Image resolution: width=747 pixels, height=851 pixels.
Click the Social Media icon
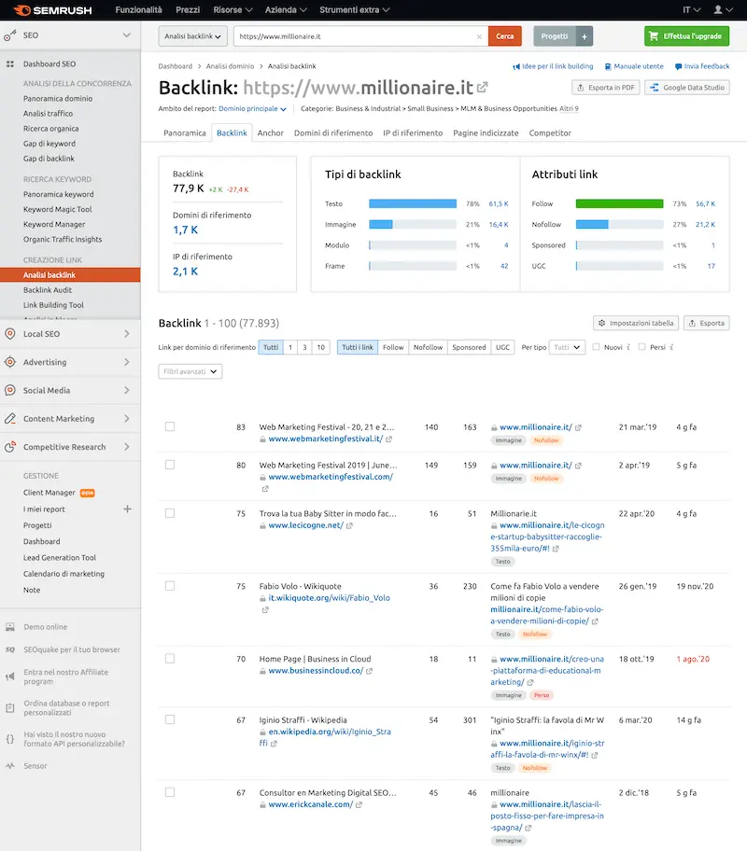point(9,390)
